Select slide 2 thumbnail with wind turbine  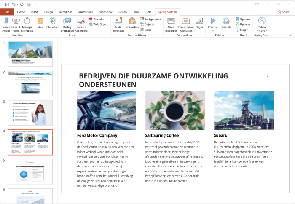pyautogui.click(x=30, y=83)
